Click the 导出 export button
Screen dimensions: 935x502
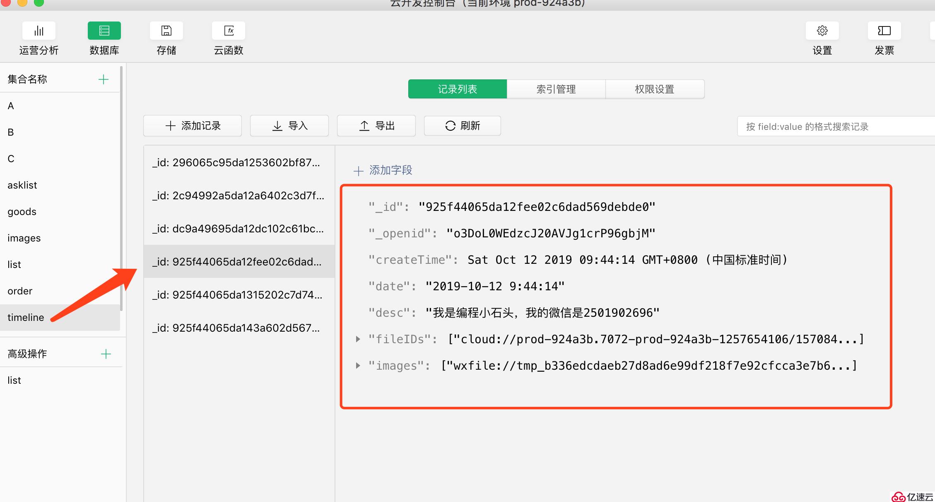(376, 126)
